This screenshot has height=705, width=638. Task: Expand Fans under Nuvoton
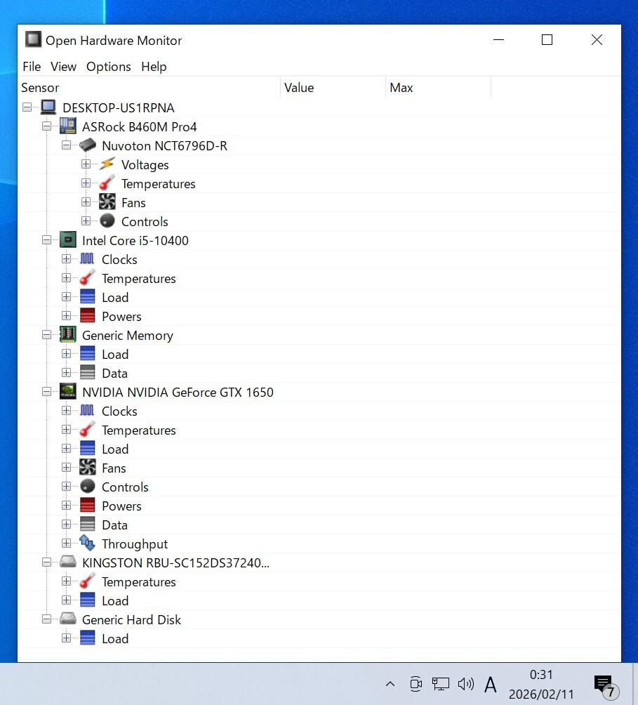[86, 202]
